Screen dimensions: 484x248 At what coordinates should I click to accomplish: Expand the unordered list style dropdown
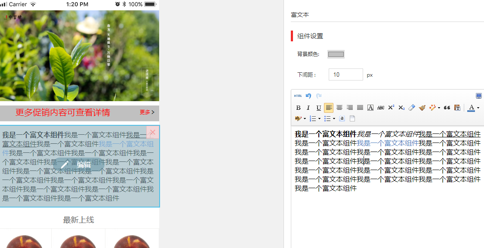334,118
